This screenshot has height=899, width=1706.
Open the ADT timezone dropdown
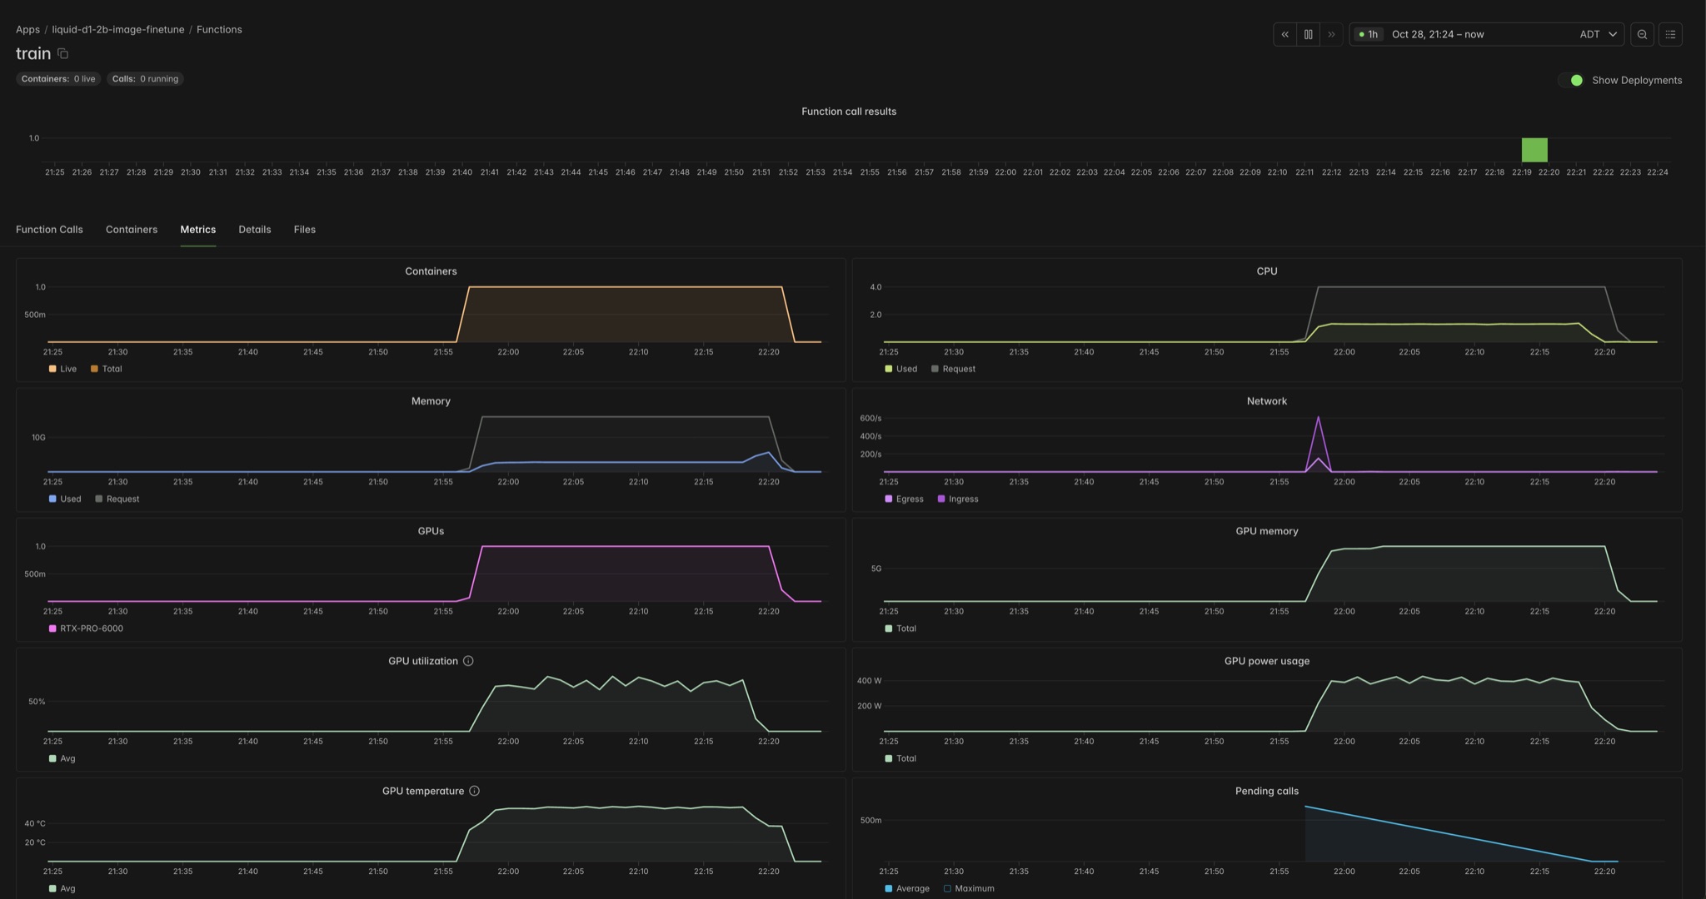point(1599,34)
